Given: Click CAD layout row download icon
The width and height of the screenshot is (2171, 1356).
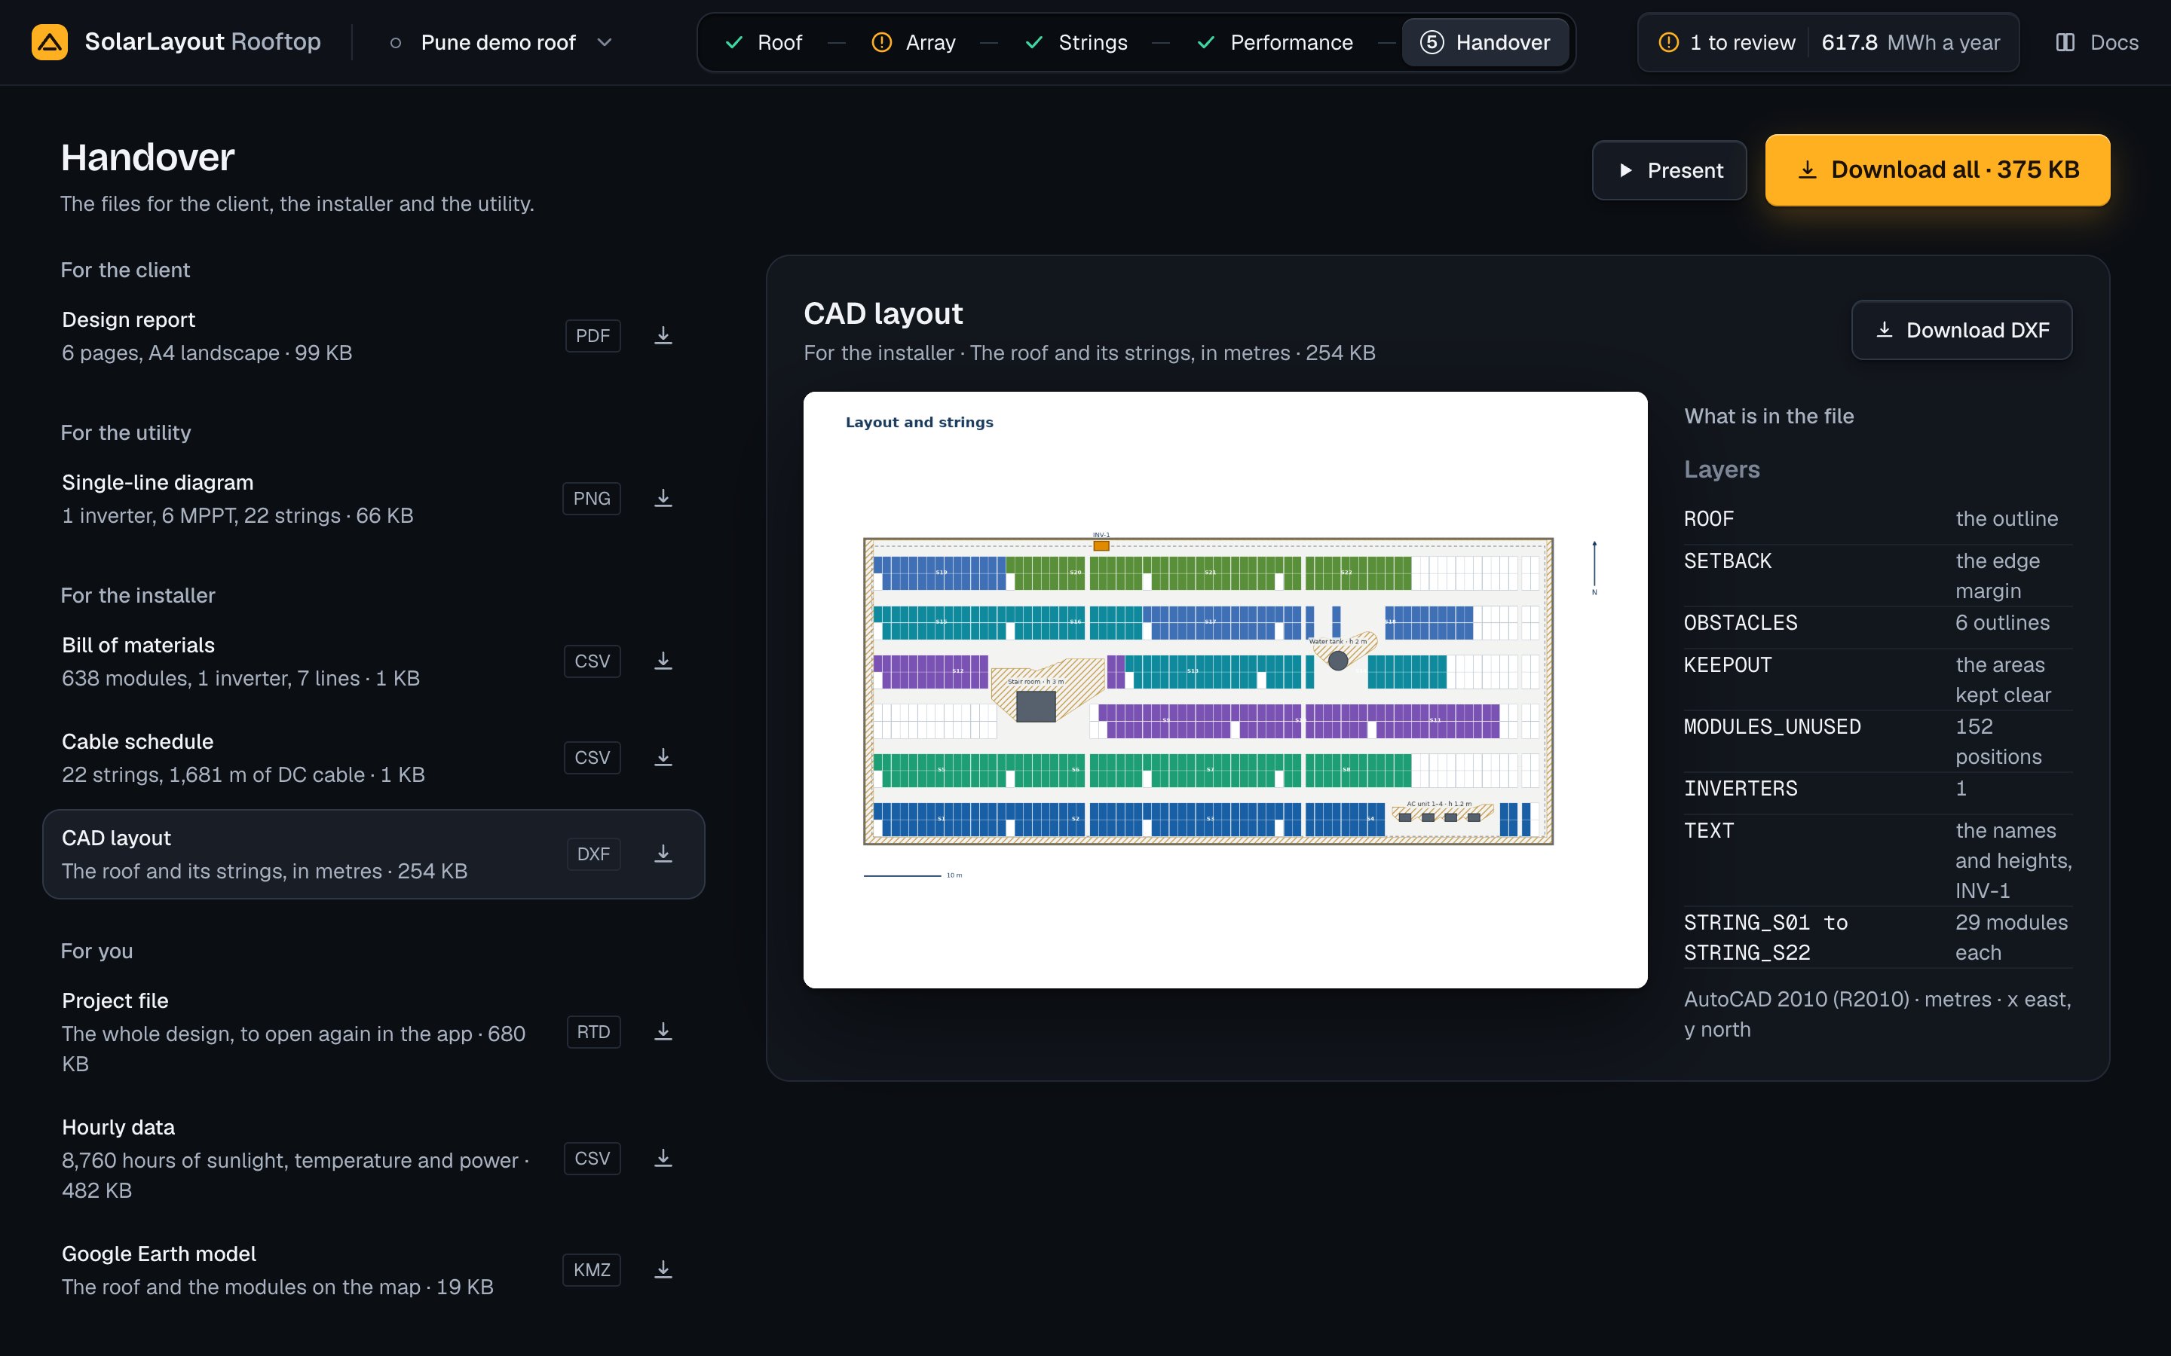Looking at the screenshot, I should pyautogui.click(x=663, y=854).
